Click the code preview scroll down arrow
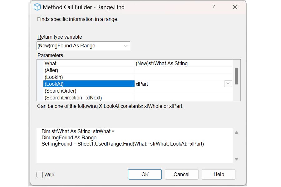This screenshot has width=281, height=187. pyautogui.click(x=237, y=159)
